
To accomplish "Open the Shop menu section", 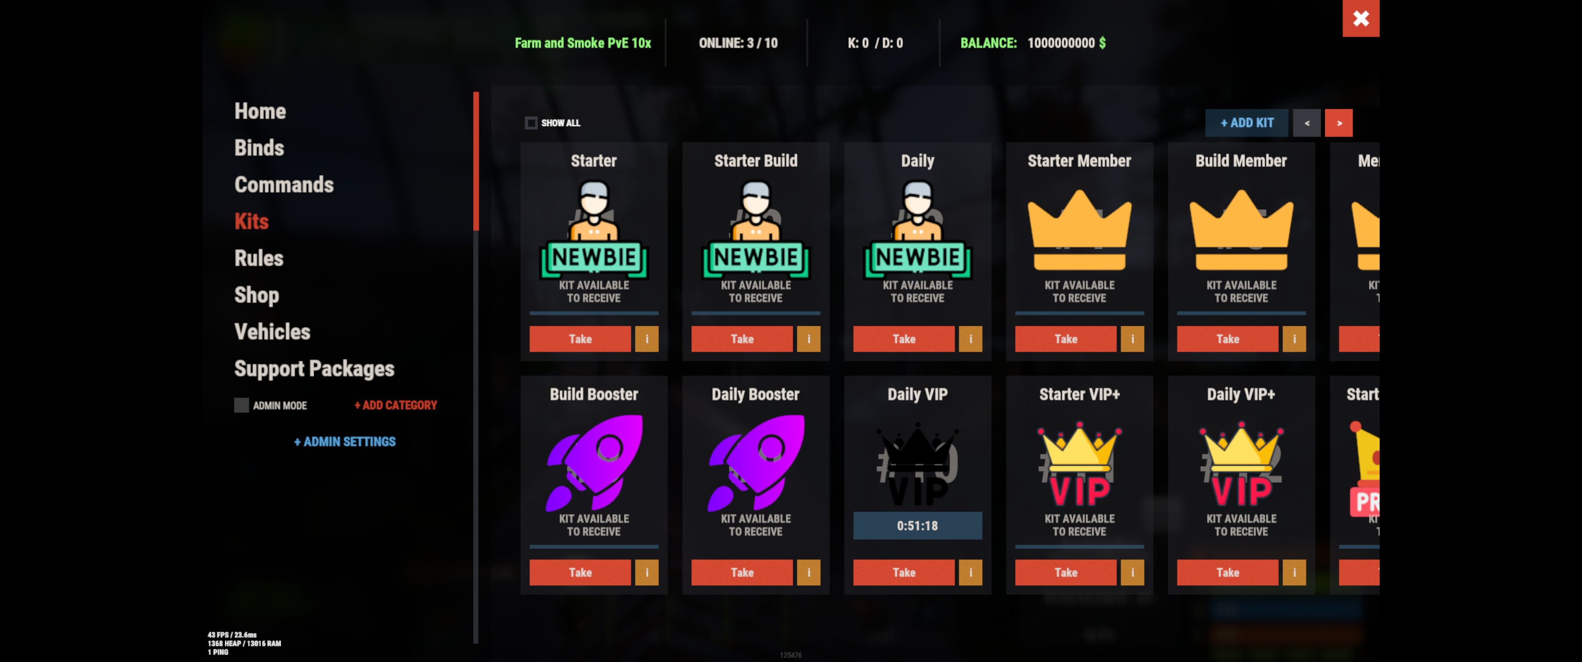I will click(x=257, y=295).
